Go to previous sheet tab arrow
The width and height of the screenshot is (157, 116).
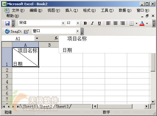click(x=9, y=106)
